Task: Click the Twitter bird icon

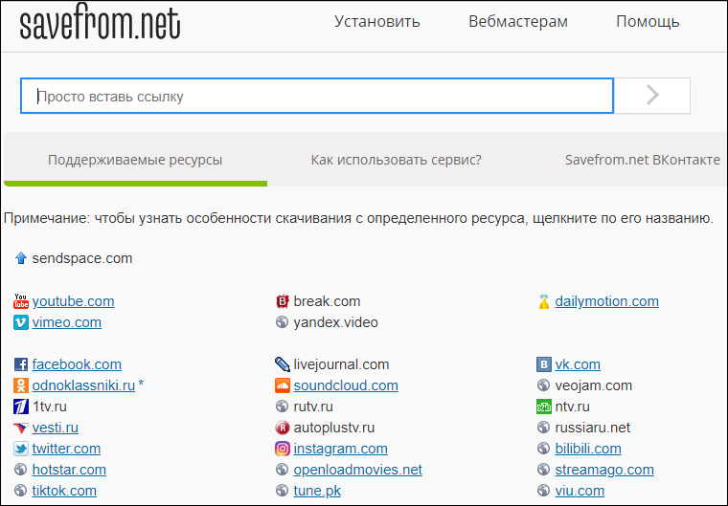Action: (x=21, y=449)
